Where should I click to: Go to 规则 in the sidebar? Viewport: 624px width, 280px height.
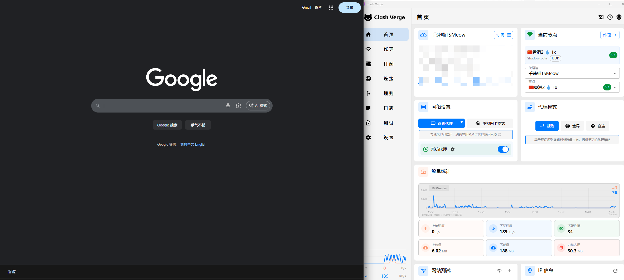coord(388,93)
